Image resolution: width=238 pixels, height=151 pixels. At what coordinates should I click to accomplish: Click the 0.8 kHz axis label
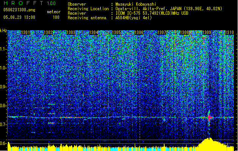(x=3, y=106)
